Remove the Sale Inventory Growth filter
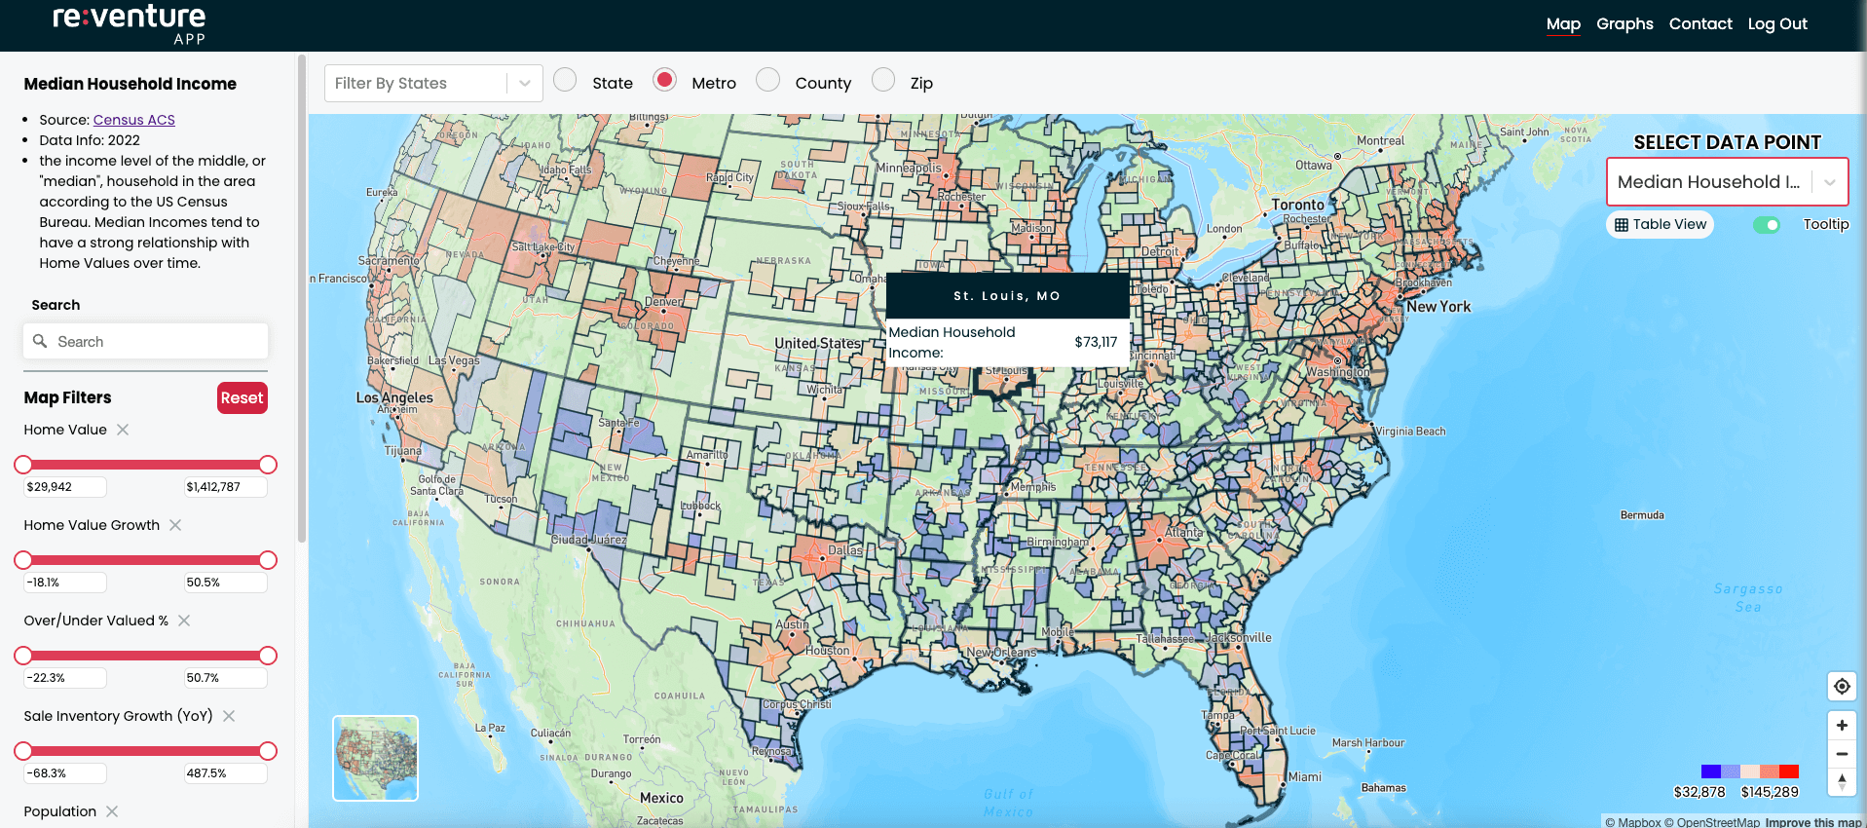This screenshot has height=828, width=1867. pyautogui.click(x=229, y=716)
